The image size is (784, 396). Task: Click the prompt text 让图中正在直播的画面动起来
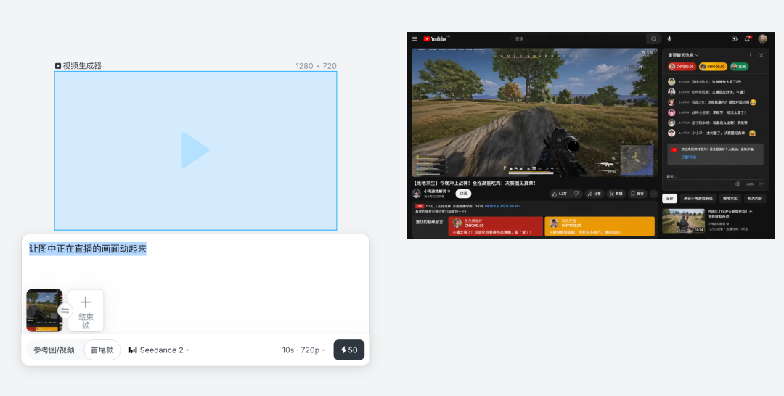[88, 249]
